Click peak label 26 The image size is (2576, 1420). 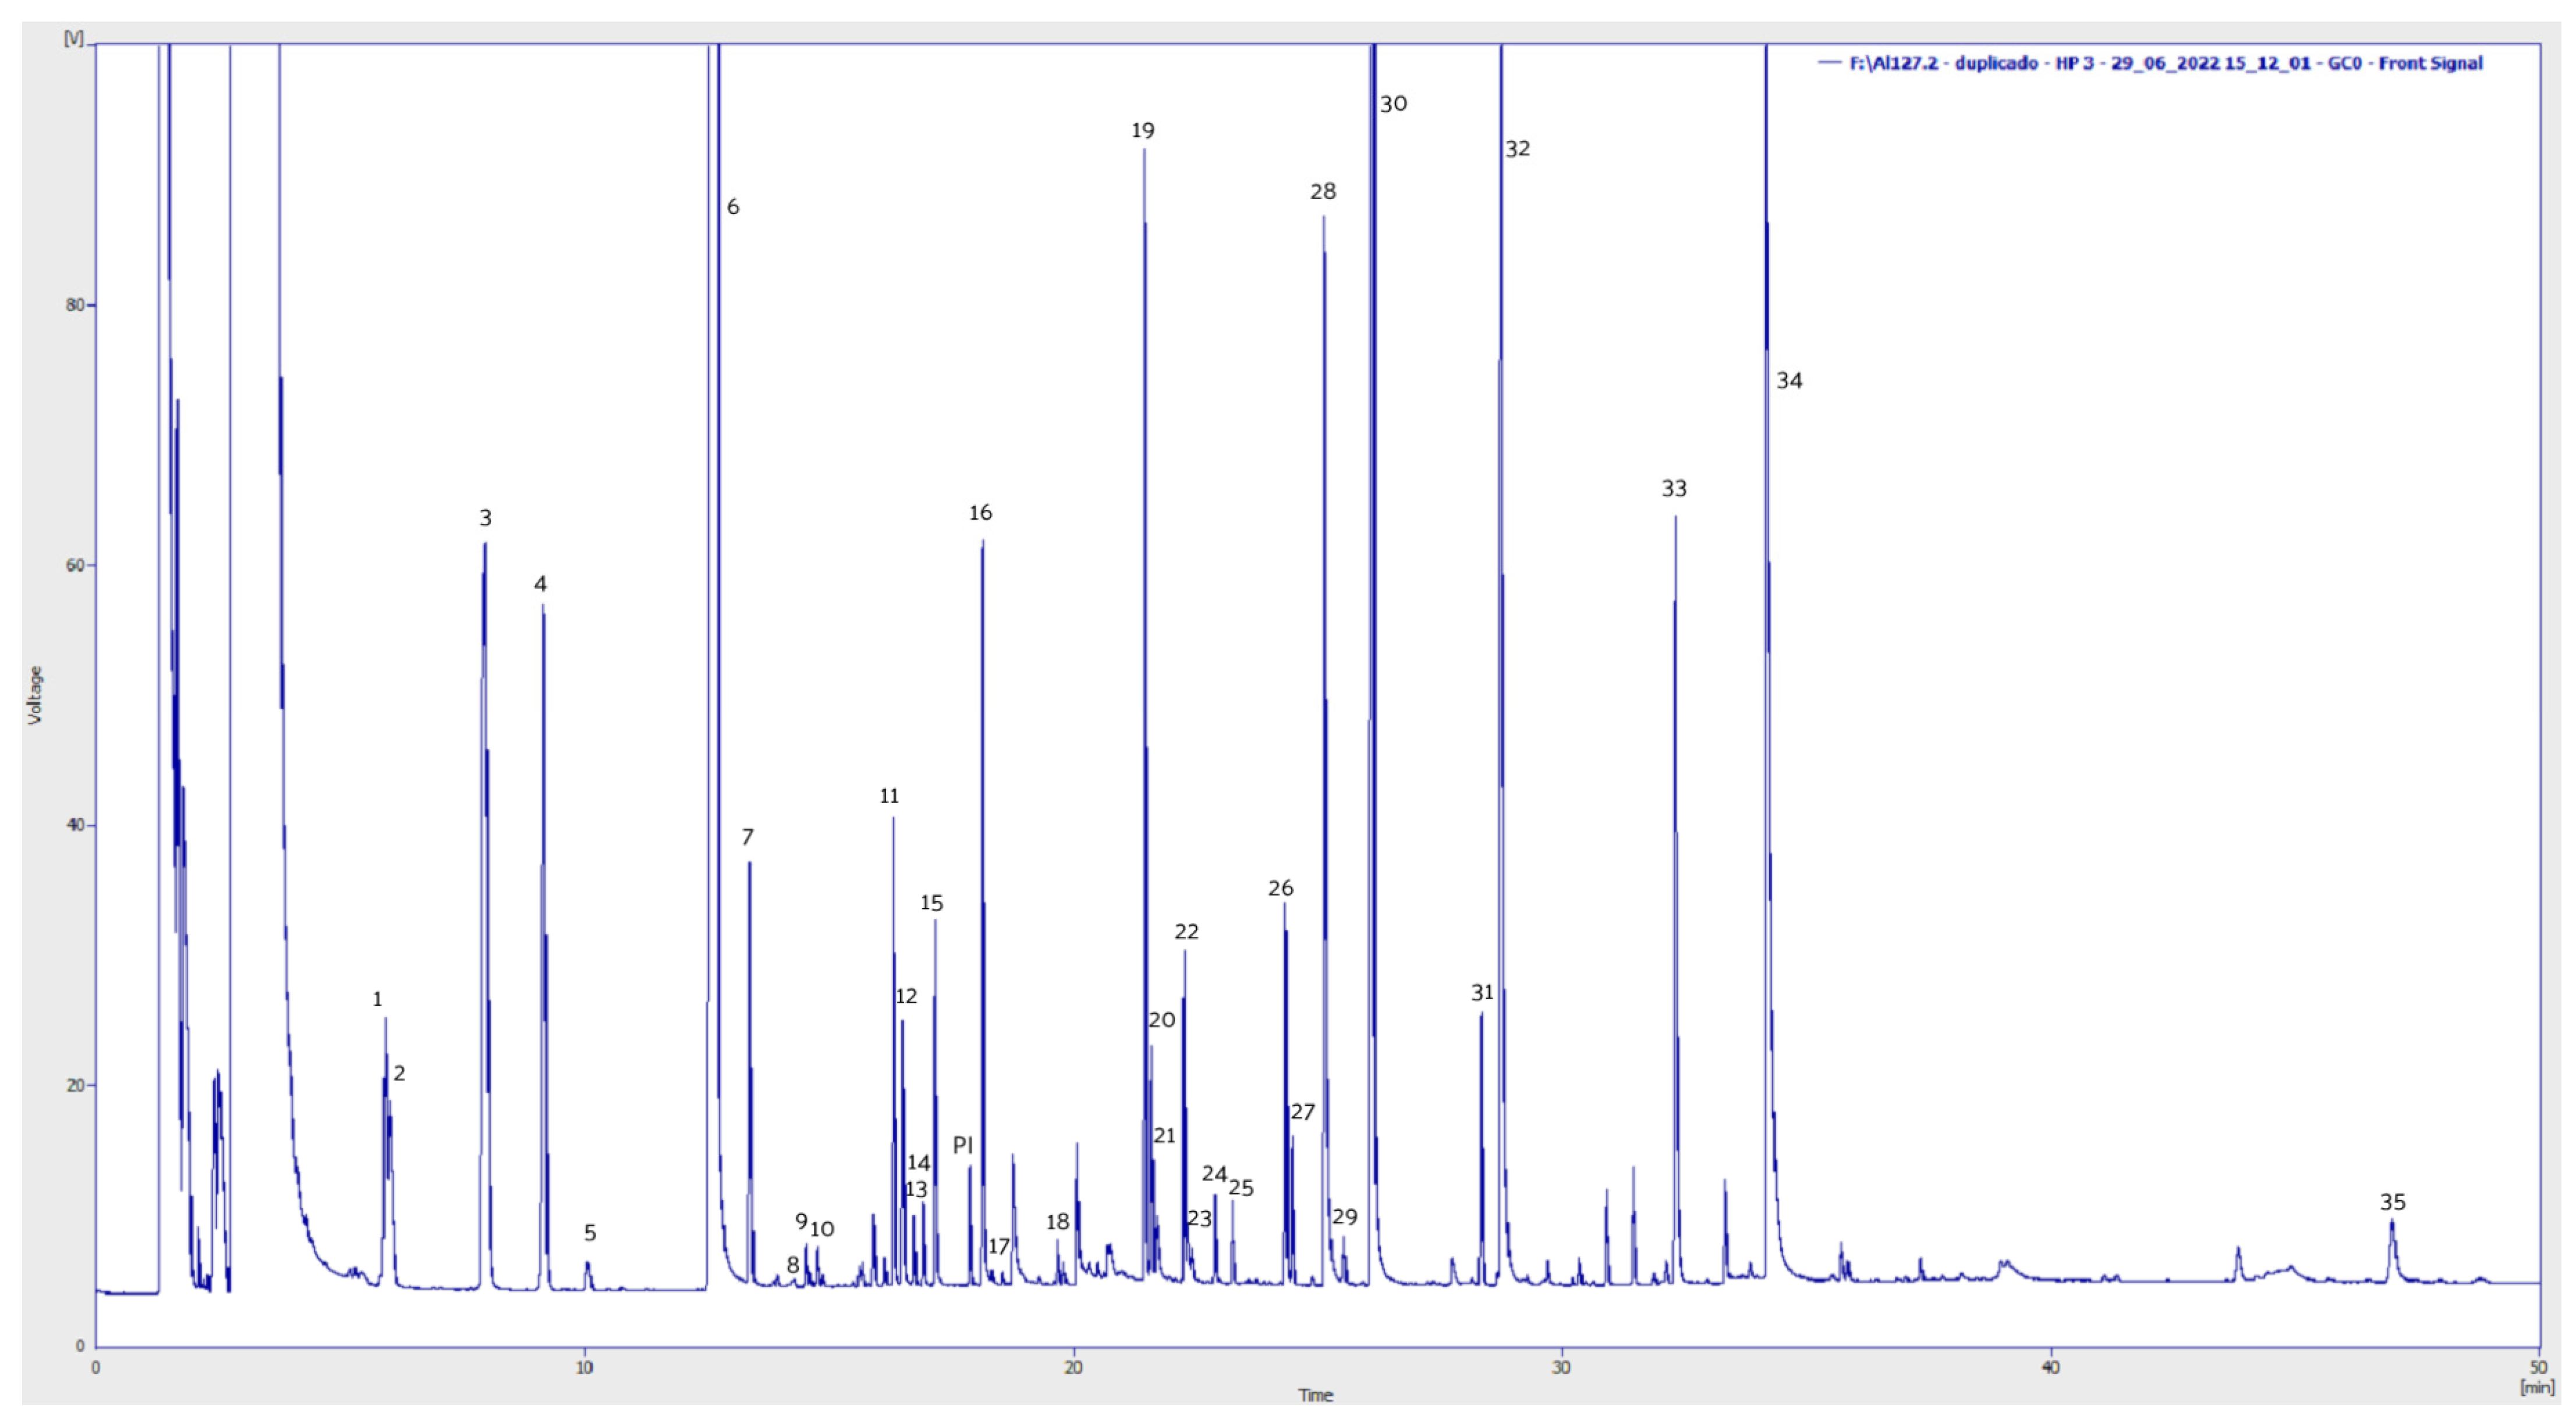click(x=1281, y=888)
